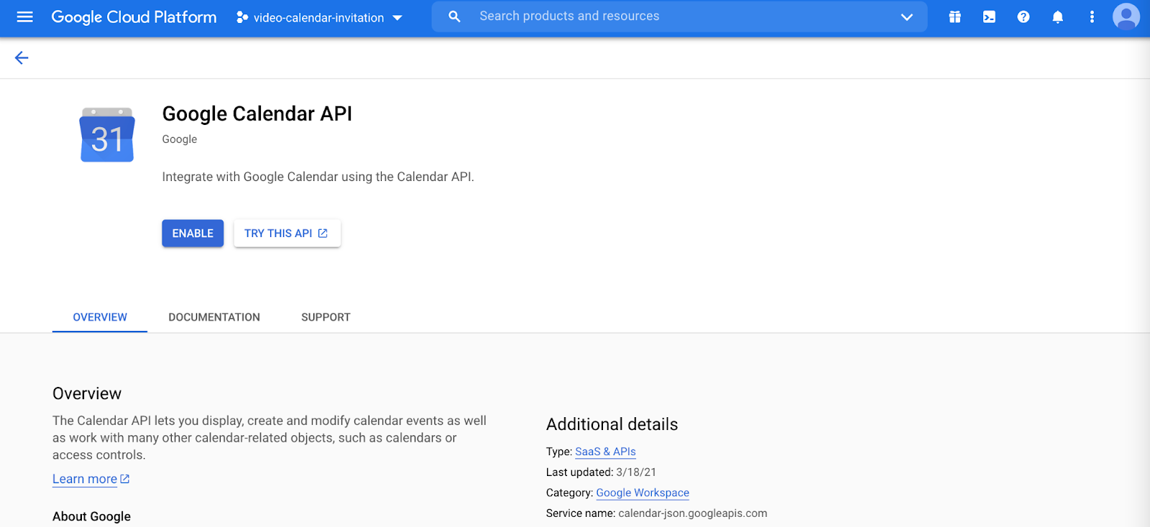Open the notifications bell
1150x527 pixels.
tap(1057, 17)
